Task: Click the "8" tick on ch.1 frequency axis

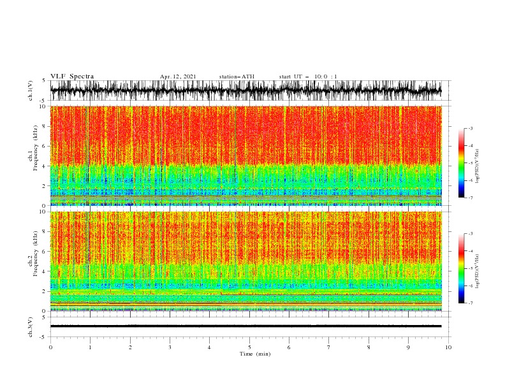Action: (x=44, y=126)
